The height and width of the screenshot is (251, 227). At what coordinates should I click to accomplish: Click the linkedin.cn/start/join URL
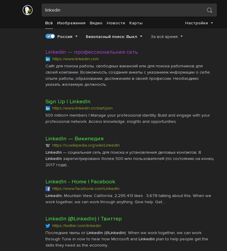click(x=82, y=108)
